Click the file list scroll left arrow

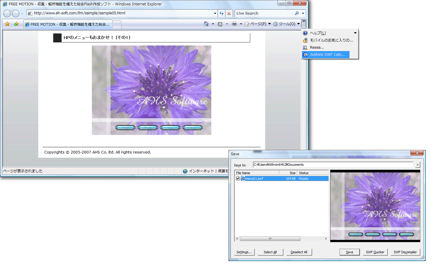(x=237, y=239)
